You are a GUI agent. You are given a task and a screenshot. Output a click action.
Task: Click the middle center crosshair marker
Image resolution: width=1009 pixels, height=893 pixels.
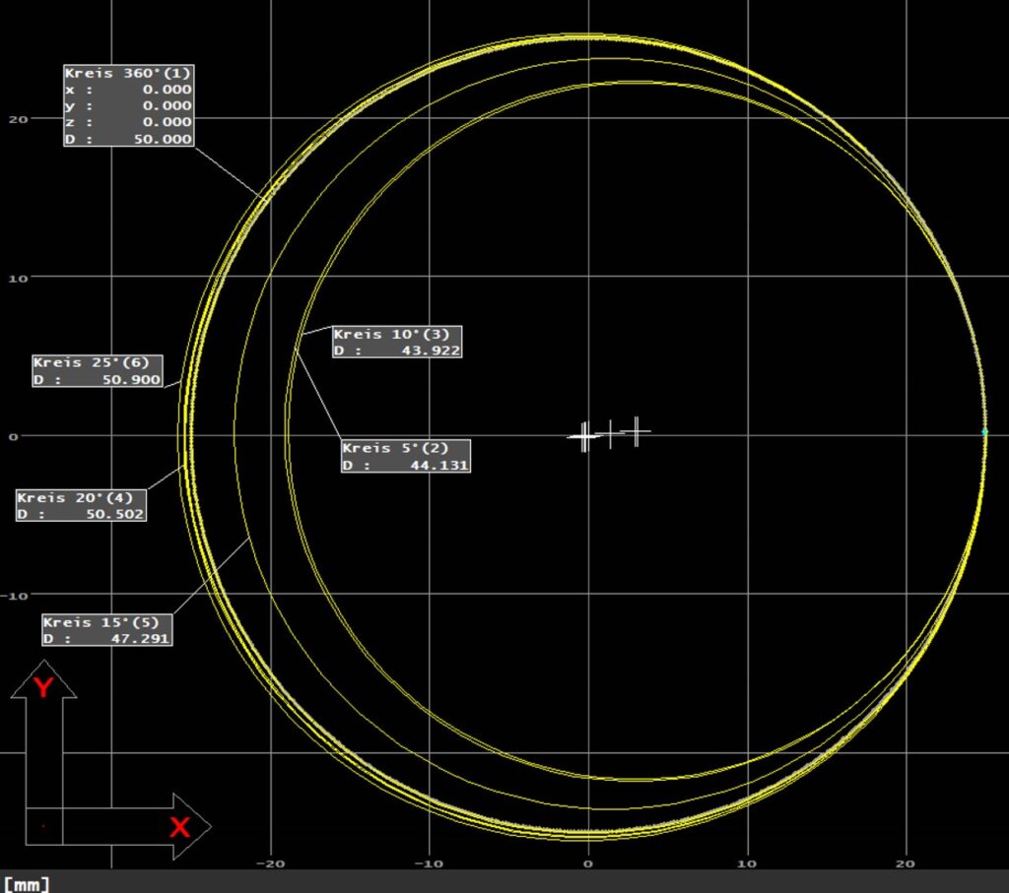pyautogui.click(x=611, y=433)
